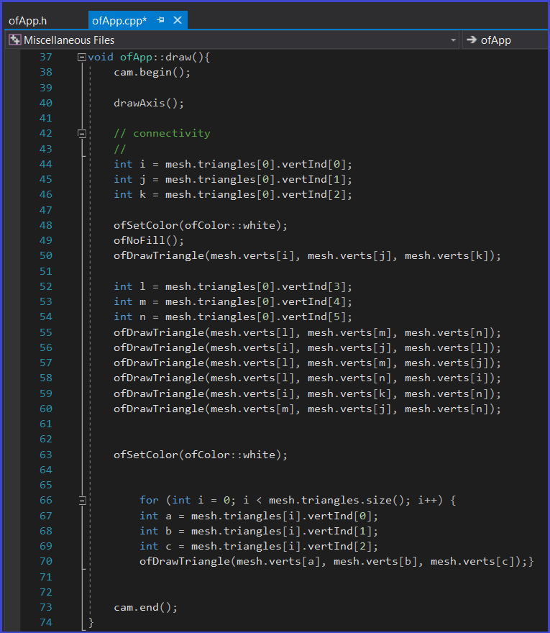The height and width of the screenshot is (633, 550).
Task: Click the drawAxis() call
Action: [x=149, y=103]
